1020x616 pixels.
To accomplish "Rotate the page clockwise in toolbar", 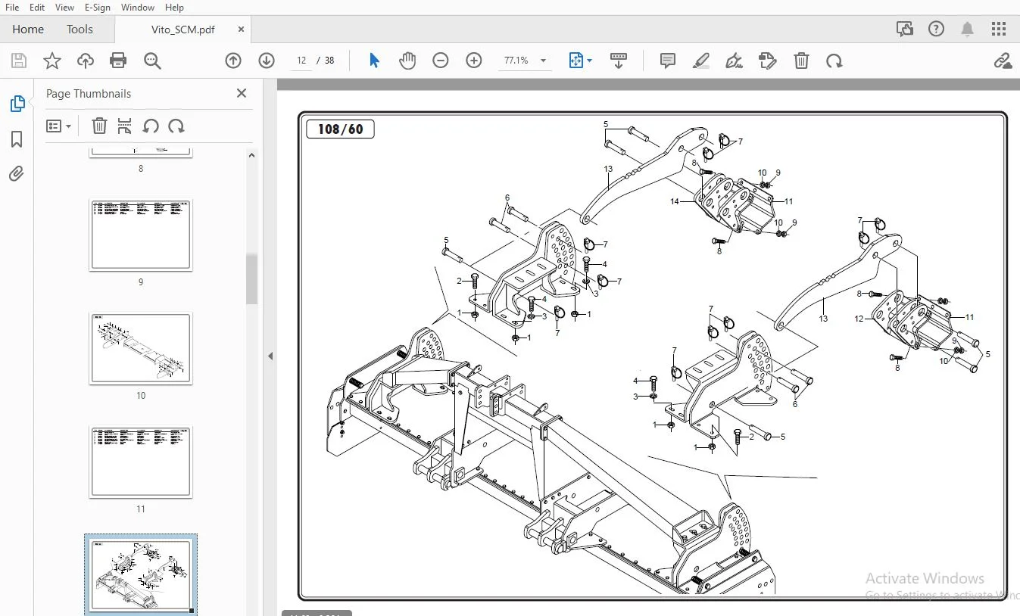I will [x=834, y=61].
